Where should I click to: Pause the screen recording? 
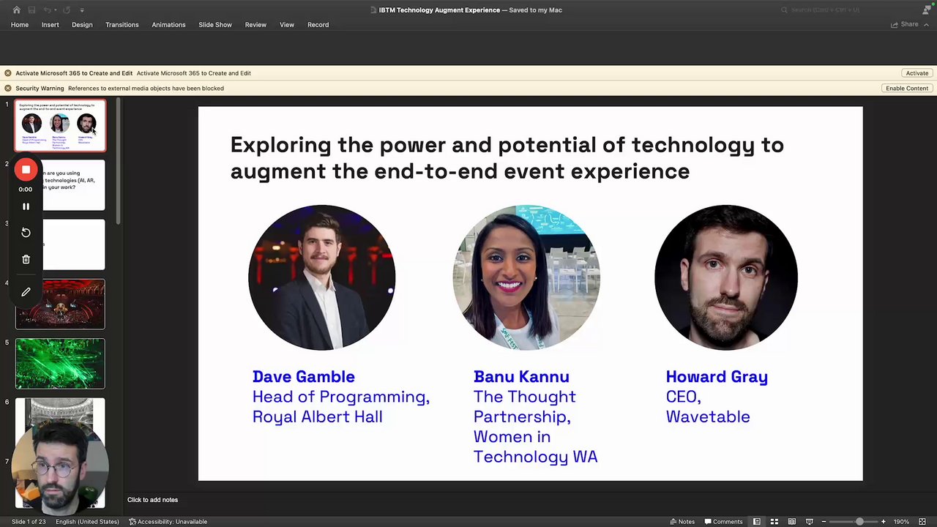click(x=26, y=206)
